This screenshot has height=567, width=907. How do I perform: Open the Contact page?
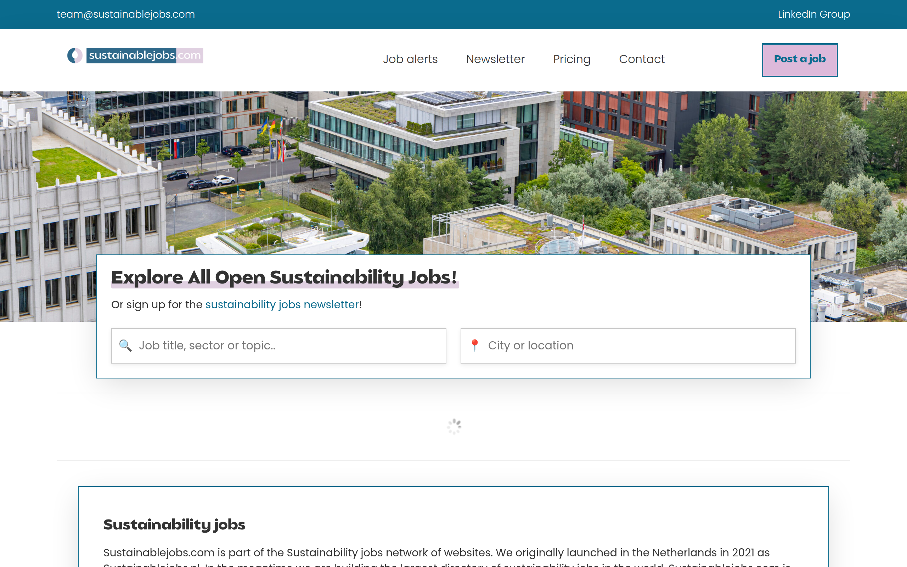642,59
